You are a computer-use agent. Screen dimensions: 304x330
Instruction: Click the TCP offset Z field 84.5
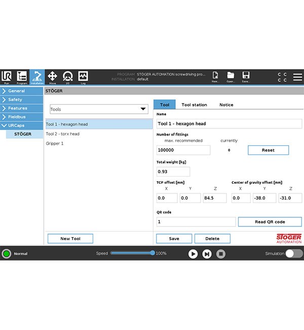pyautogui.click(x=215, y=198)
